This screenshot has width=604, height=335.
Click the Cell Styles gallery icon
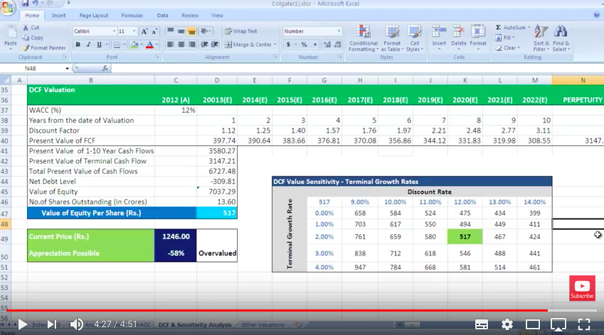[413, 38]
